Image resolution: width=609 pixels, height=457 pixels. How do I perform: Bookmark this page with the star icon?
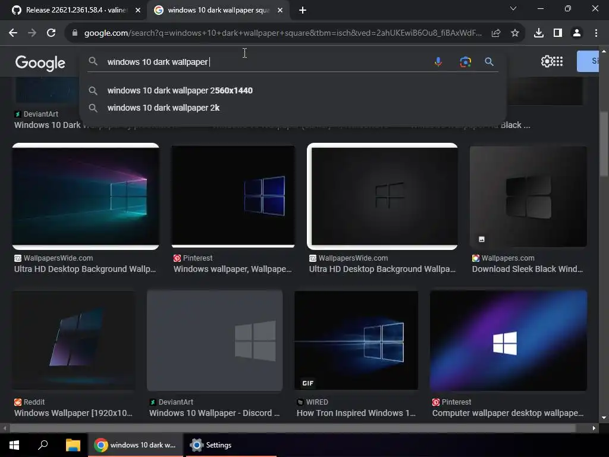coord(515,33)
